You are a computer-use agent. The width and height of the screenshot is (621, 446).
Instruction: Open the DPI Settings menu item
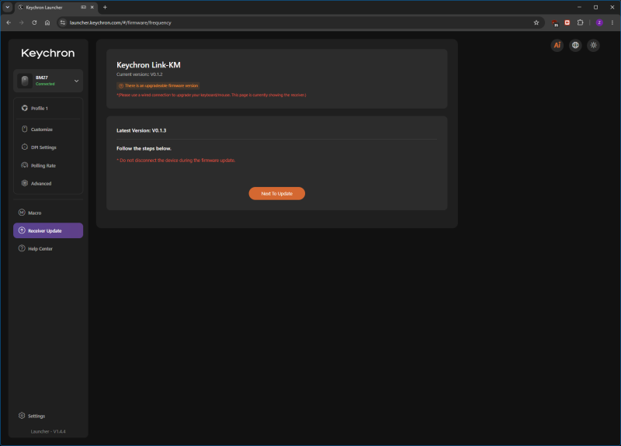(x=48, y=147)
